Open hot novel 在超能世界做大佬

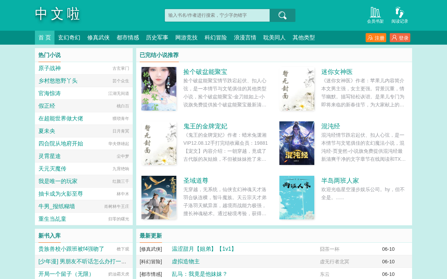click(x=61, y=119)
